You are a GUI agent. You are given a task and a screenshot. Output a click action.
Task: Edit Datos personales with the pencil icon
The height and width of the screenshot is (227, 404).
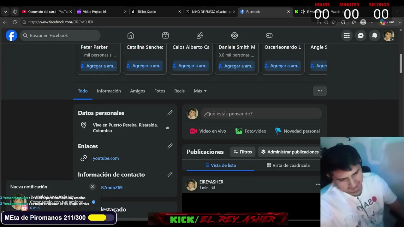click(170, 113)
